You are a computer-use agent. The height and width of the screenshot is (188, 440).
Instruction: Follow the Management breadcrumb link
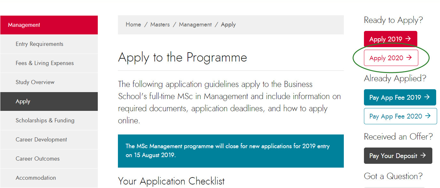[195, 25]
